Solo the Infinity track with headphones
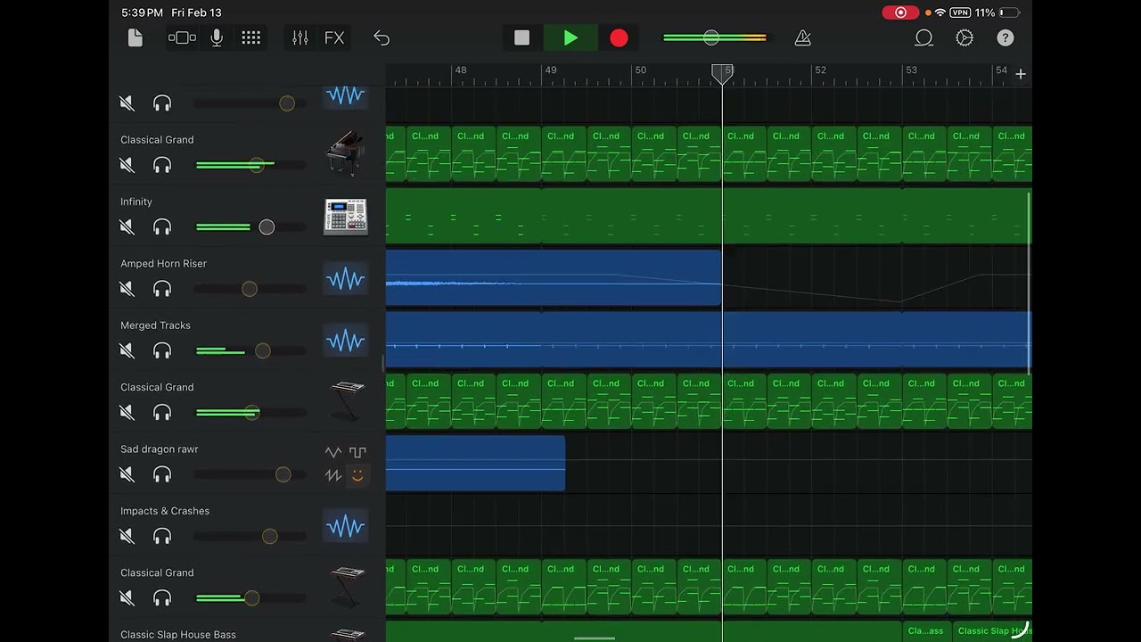Screen dimensions: 1141x642 162,227
